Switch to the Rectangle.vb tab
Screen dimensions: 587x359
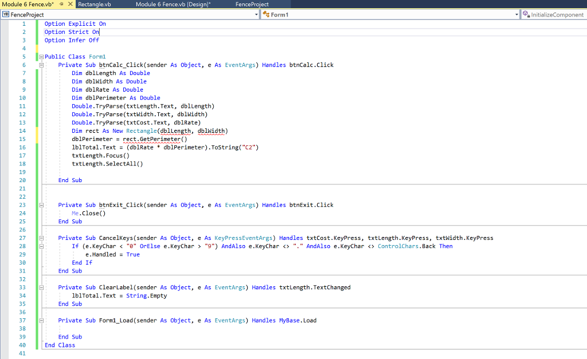(95, 4)
